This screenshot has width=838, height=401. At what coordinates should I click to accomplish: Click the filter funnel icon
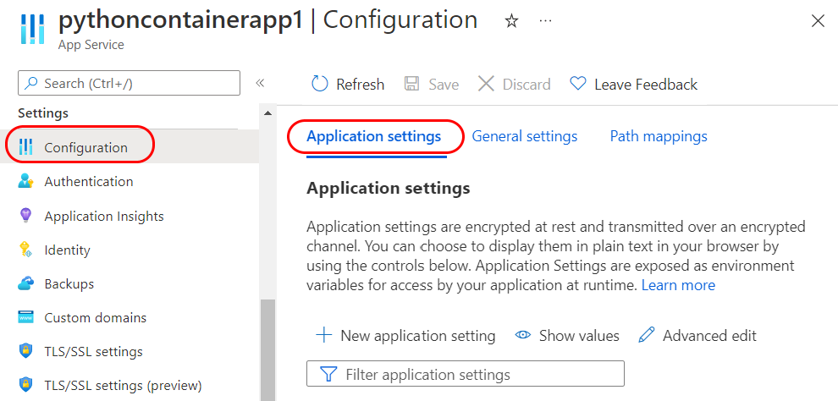click(x=328, y=374)
